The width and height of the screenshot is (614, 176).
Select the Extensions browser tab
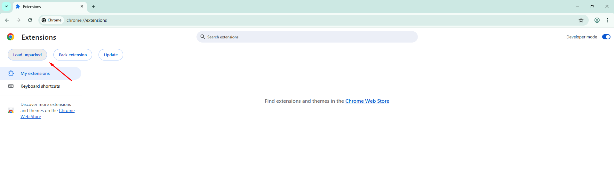point(50,6)
